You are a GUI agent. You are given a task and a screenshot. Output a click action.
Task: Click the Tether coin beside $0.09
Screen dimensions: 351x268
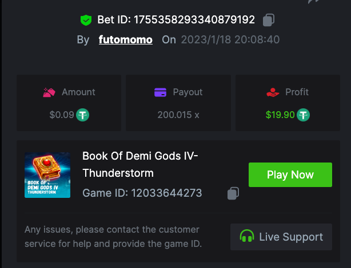tap(83, 115)
